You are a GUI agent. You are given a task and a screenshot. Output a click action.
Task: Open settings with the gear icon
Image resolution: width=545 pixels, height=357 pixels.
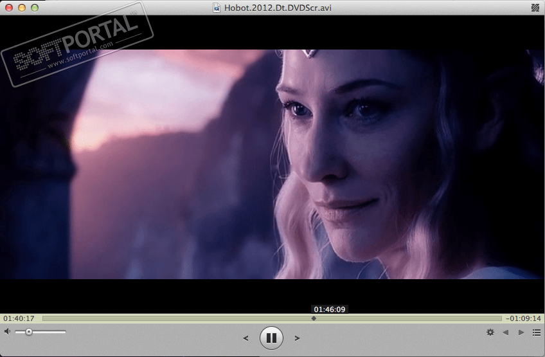pyautogui.click(x=490, y=333)
